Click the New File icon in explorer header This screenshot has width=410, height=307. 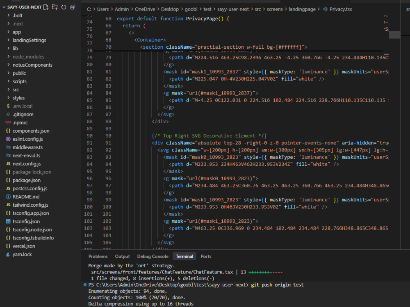click(x=46, y=7)
